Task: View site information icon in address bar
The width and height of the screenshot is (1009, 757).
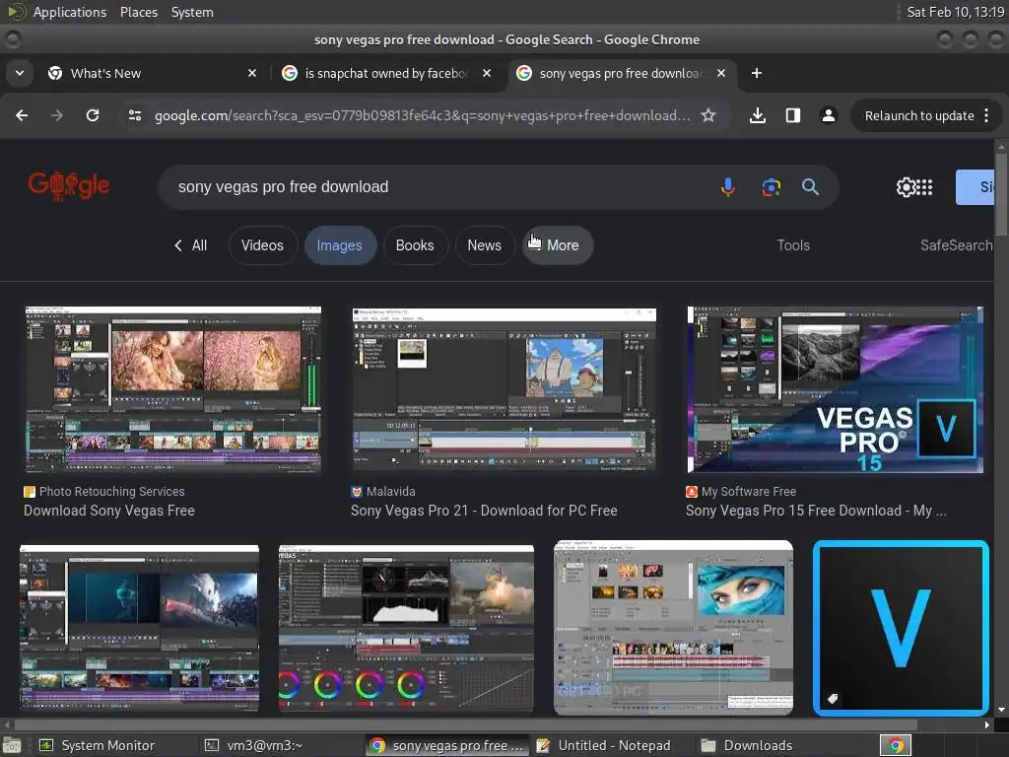Action: coord(135,115)
